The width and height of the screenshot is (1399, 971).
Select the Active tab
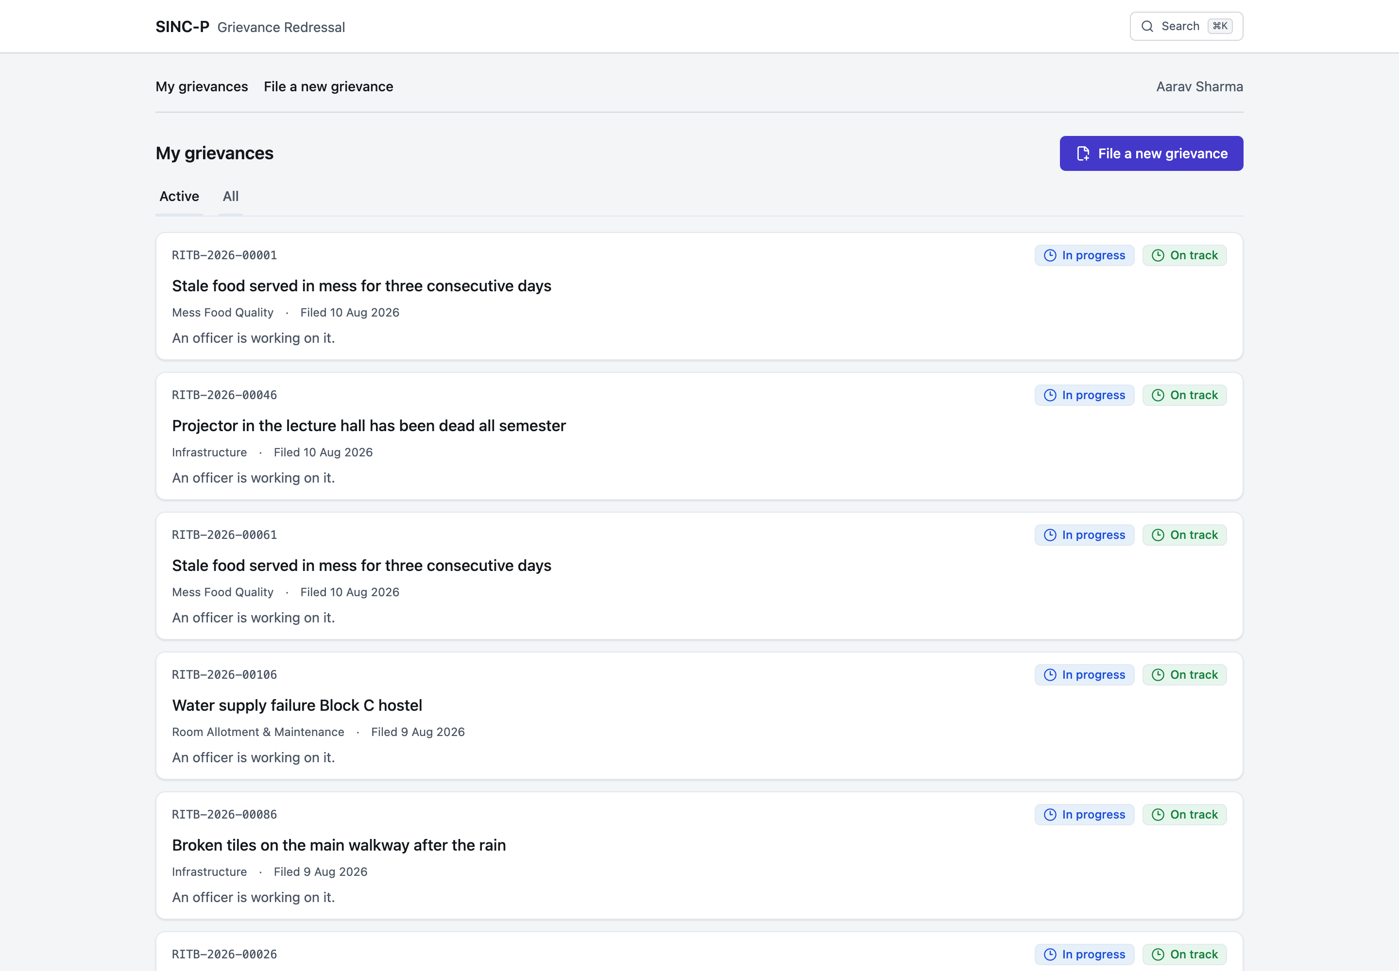coord(179,197)
